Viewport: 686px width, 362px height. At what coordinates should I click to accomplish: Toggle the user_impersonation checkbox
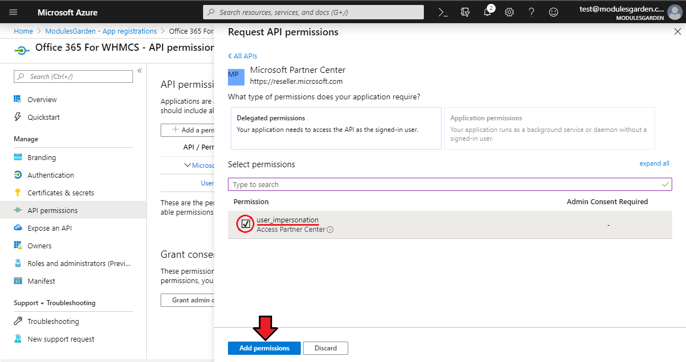coord(246,223)
